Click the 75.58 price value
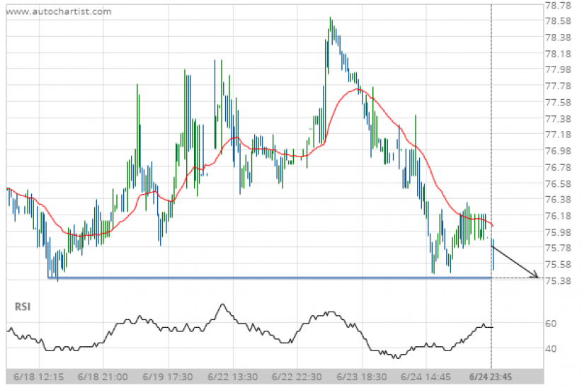 click(x=558, y=264)
